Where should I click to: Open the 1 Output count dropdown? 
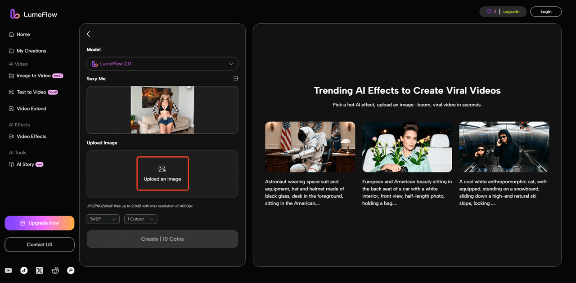tap(140, 219)
